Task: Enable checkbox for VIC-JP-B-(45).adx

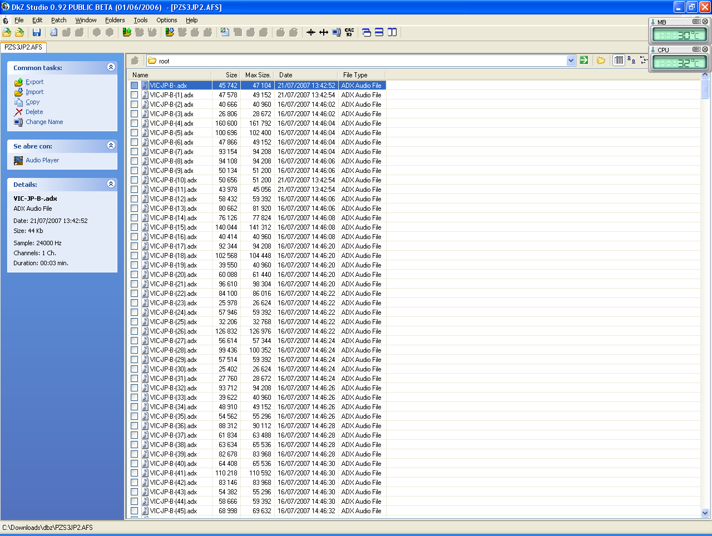Action: click(135, 511)
